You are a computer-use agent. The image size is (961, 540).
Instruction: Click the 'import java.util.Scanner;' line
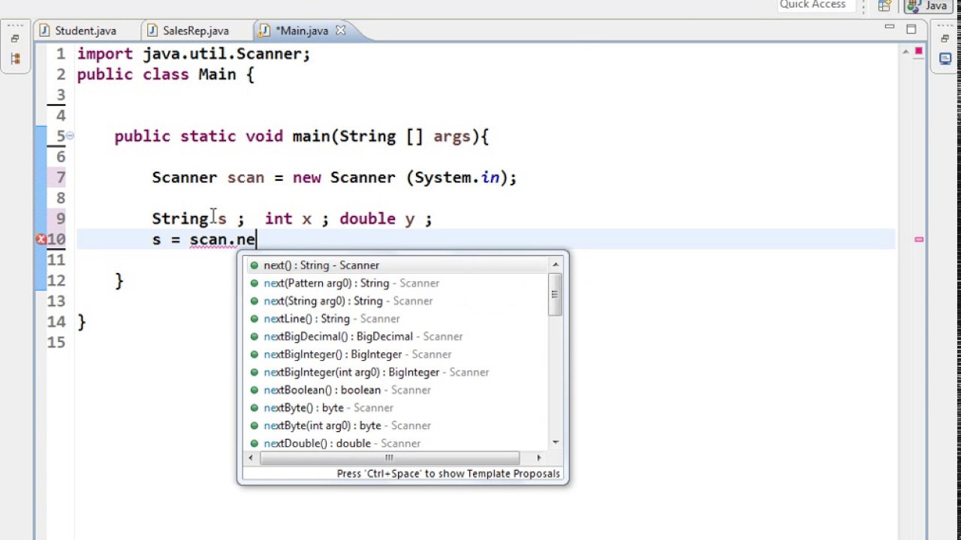(x=194, y=54)
